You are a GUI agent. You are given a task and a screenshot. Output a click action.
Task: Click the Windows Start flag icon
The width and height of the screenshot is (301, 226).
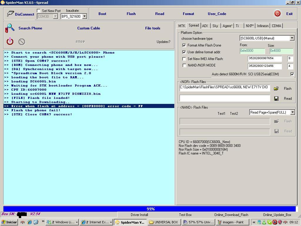point(3,222)
